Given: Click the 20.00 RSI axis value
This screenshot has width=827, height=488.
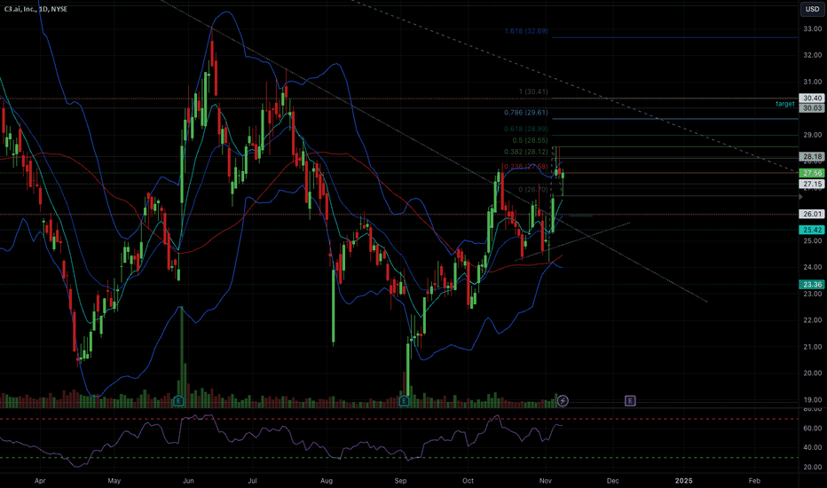Looking at the screenshot, I should point(812,467).
